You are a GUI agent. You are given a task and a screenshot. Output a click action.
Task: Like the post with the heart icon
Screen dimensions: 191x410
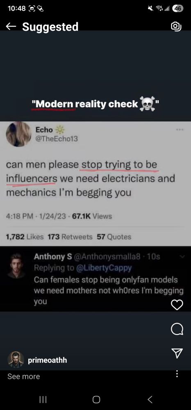click(177, 305)
